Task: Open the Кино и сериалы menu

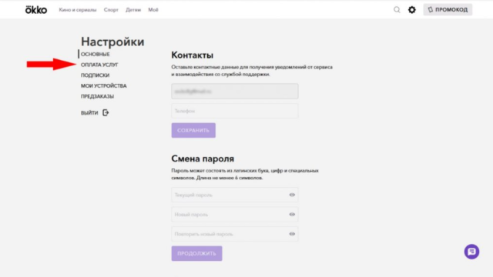Action: pos(78,10)
